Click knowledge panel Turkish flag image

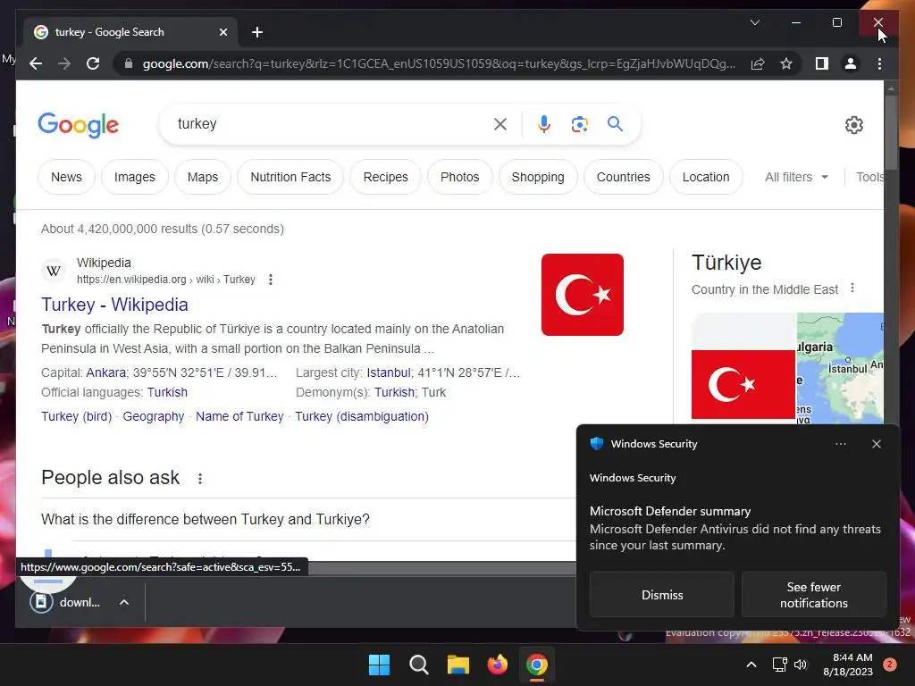[743, 384]
